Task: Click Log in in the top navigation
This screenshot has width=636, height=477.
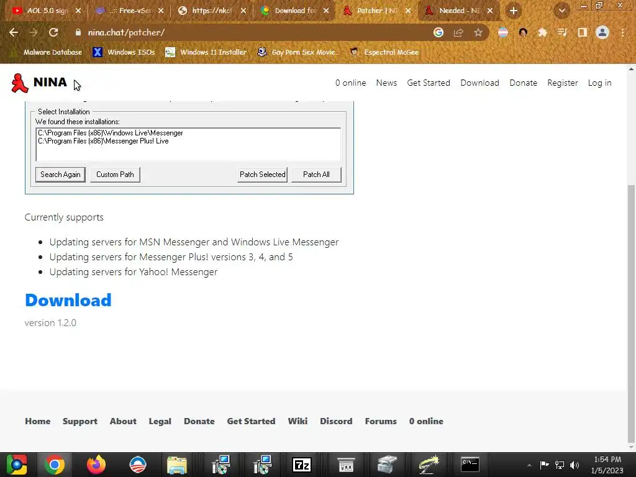Action: [599, 83]
